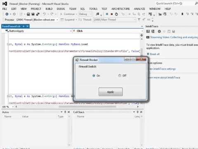The image size is (198, 149).
Task: Open the ARCHITECTURE menu
Action: (x=120, y=9)
